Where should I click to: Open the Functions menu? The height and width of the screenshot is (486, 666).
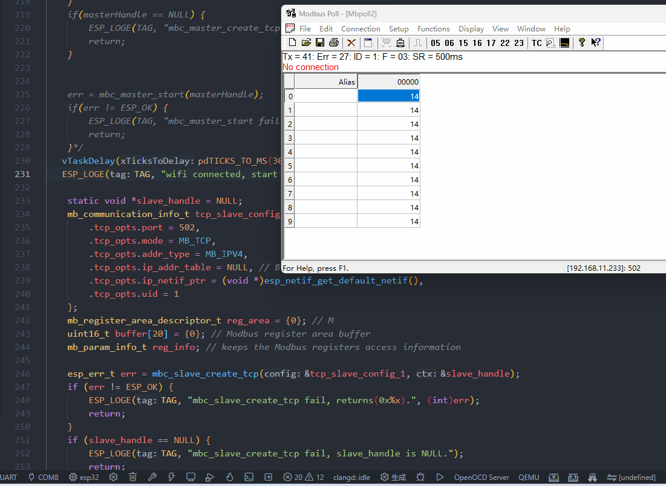[433, 29]
